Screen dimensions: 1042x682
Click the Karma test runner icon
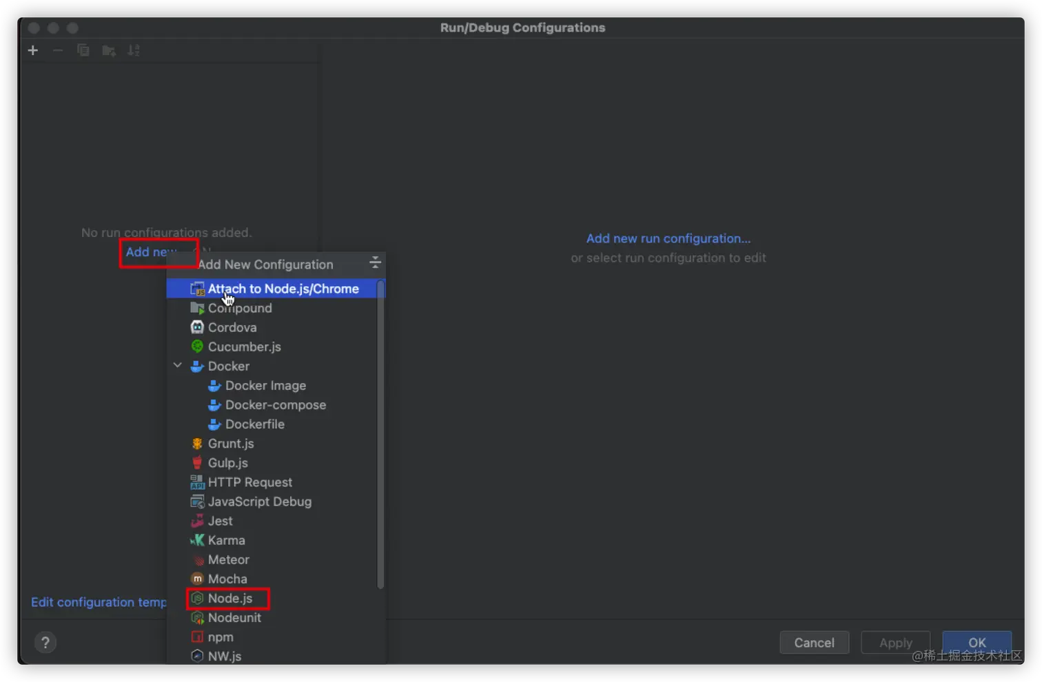coord(198,540)
